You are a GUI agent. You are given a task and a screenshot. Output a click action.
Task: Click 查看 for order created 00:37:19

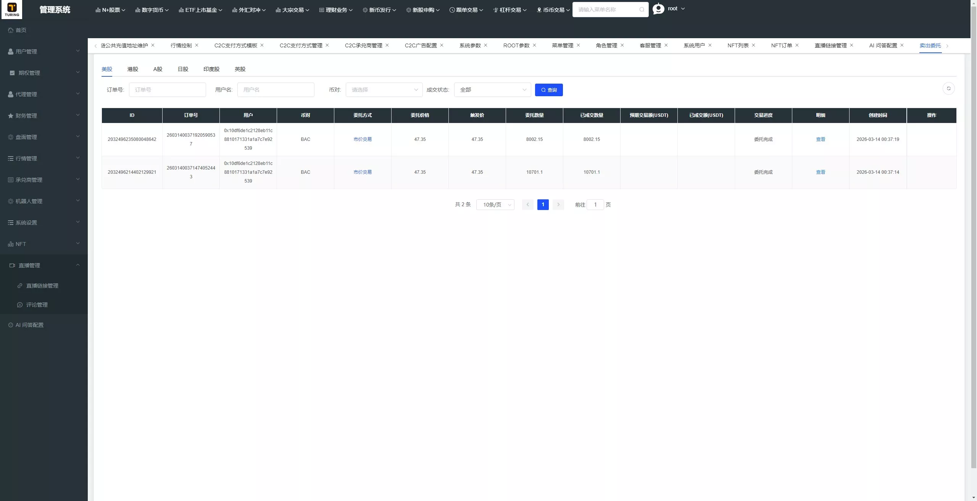pyautogui.click(x=821, y=139)
